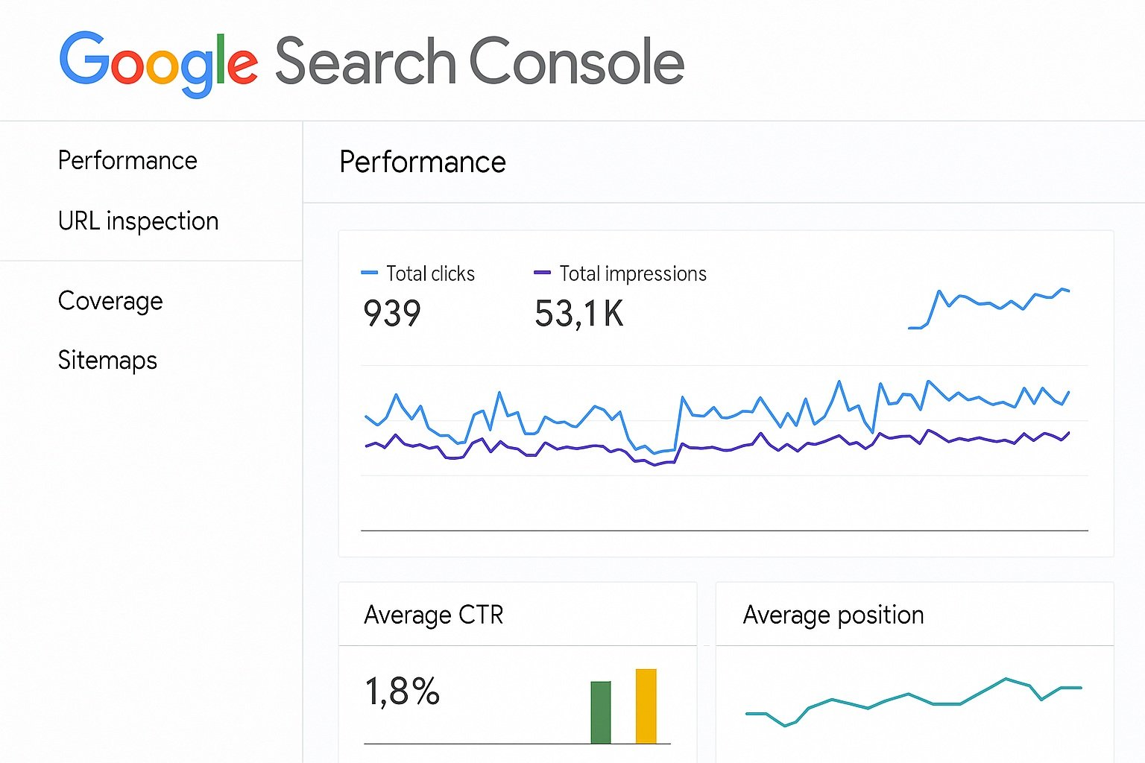This screenshot has height=763, width=1145.
Task: Select the 53,1K impressions value
Action: [579, 314]
